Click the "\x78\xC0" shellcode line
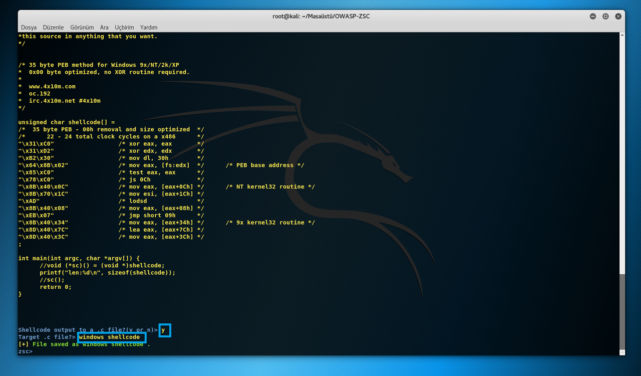 point(111,179)
